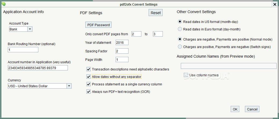Click the Account number in Application field
This screenshot has height=119, width=279.
pyautogui.click(x=38, y=68)
